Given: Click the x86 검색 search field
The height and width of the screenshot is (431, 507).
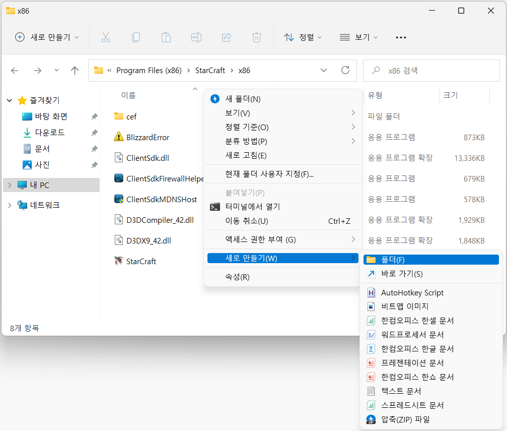Looking at the screenshot, I should coord(431,71).
